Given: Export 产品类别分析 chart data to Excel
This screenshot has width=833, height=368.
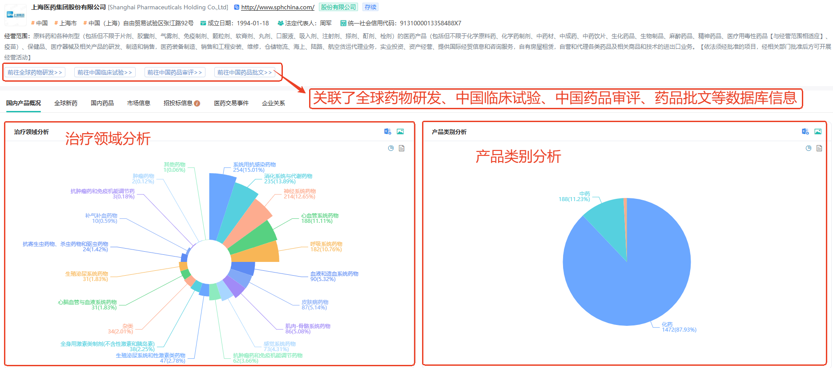Looking at the screenshot, I should pyautogui.click(x=805, y=131).
